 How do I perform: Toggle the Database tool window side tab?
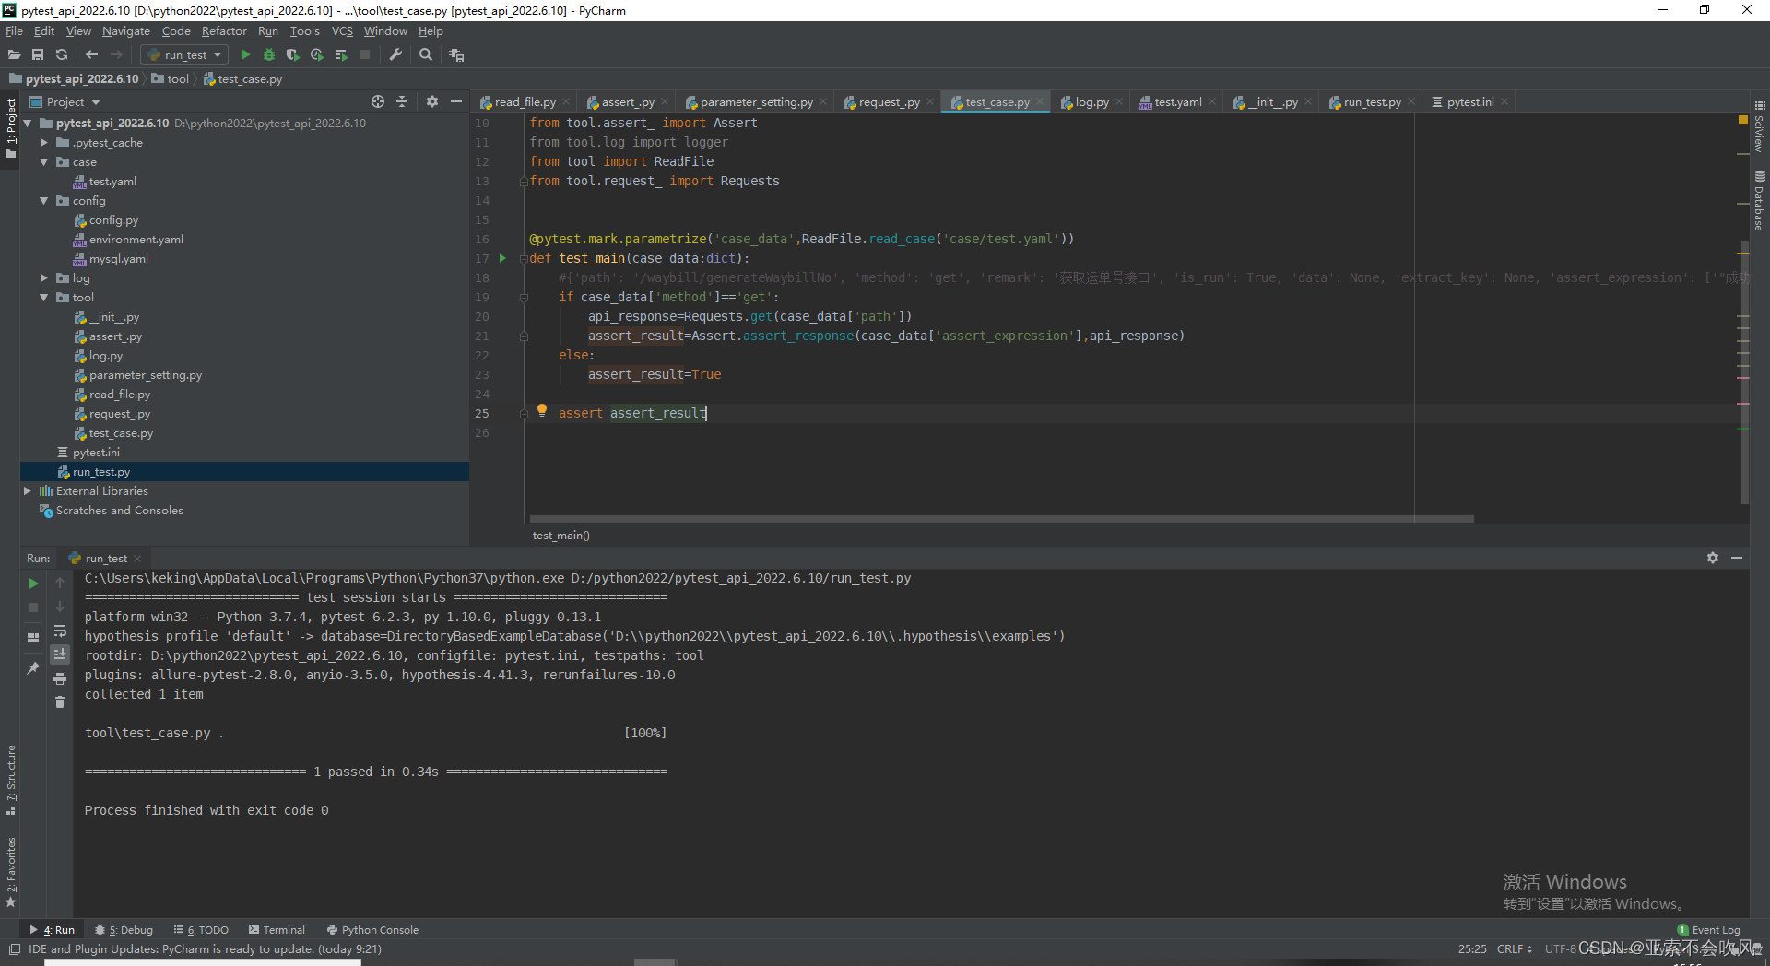pyautogui.click(x=1759, y=201)
